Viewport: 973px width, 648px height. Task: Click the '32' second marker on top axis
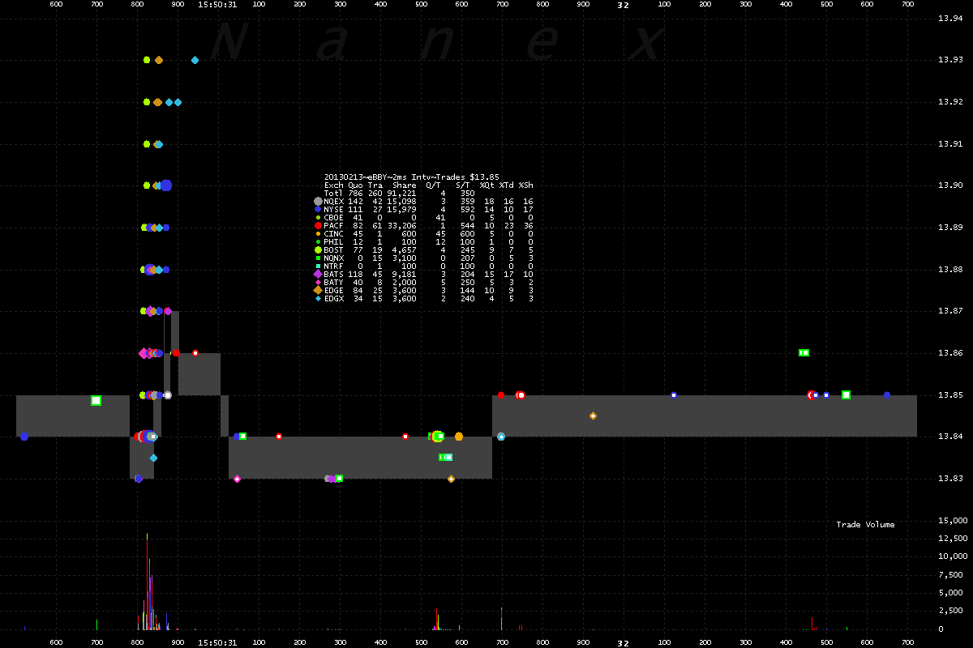tap(623, 5)
